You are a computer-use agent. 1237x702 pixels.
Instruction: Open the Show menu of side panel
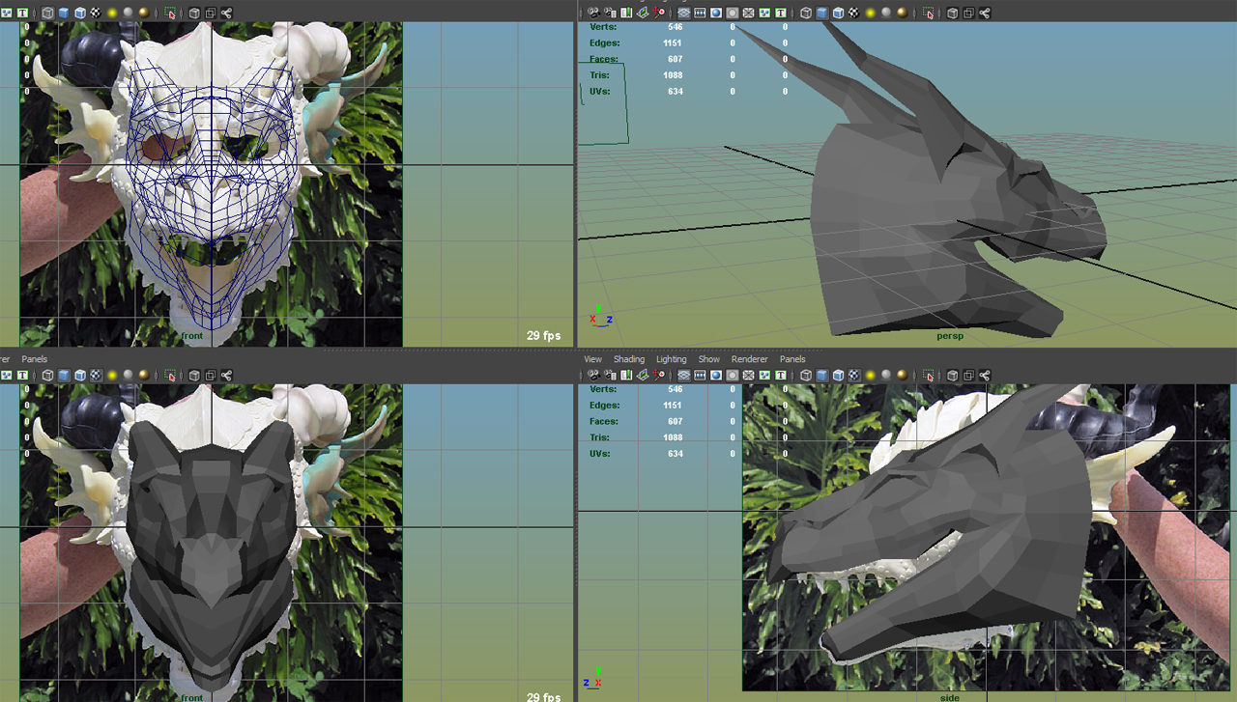(709, 359)
